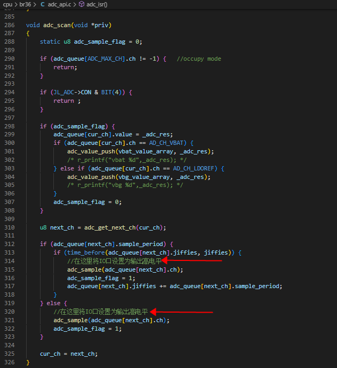The height and width of the screenshot is (368, 337).
Task: Click 'adc_scan' in the function definition
Action: 57,25
